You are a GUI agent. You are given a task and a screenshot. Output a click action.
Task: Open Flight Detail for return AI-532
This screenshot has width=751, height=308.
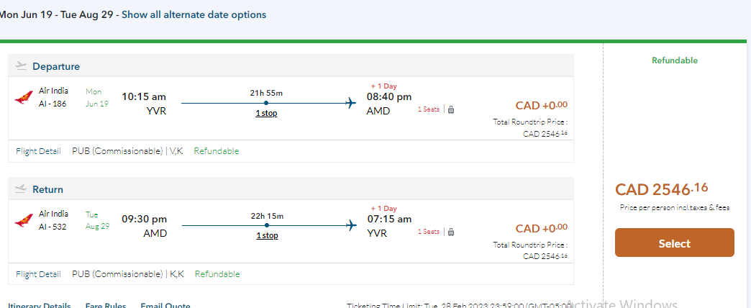click(38, 274)
